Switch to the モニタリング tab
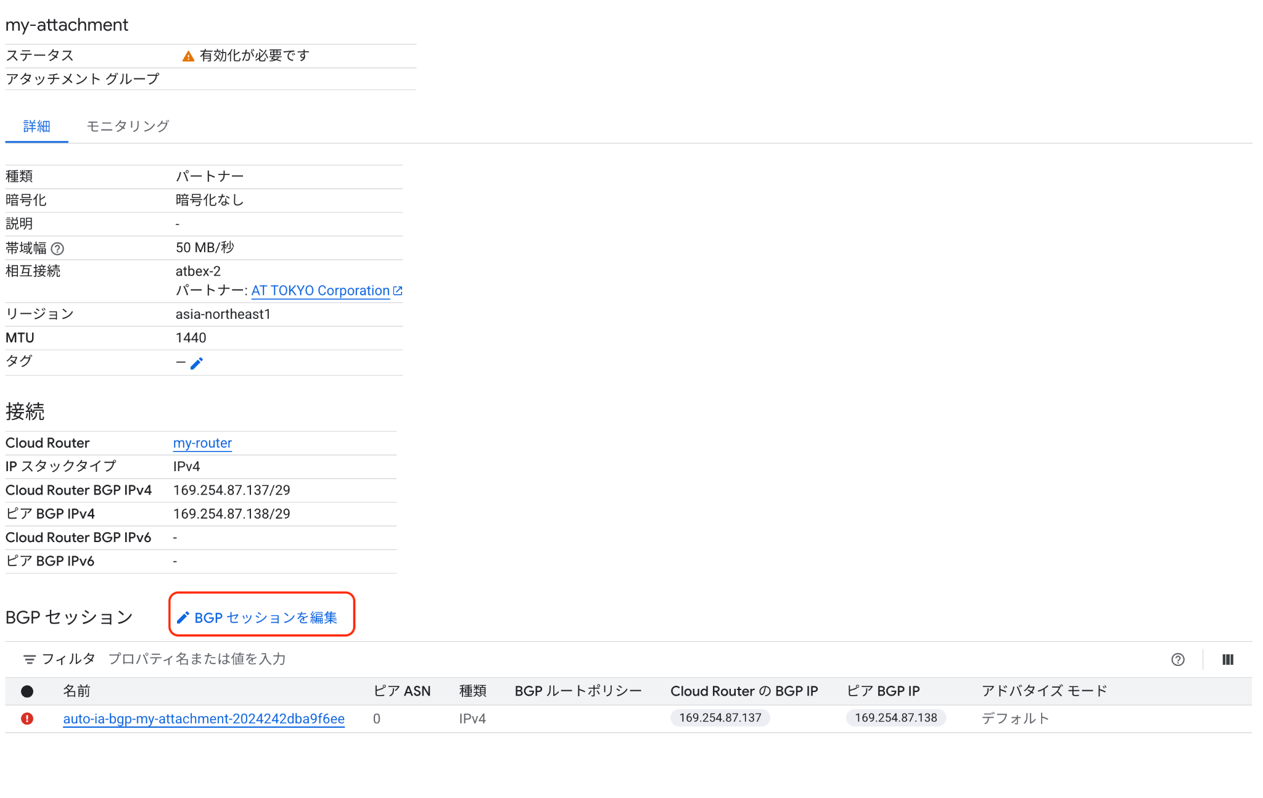 coord(128,126)
